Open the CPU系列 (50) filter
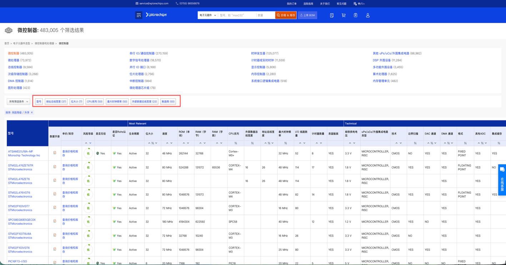506x265 pixels. point(95,102)
